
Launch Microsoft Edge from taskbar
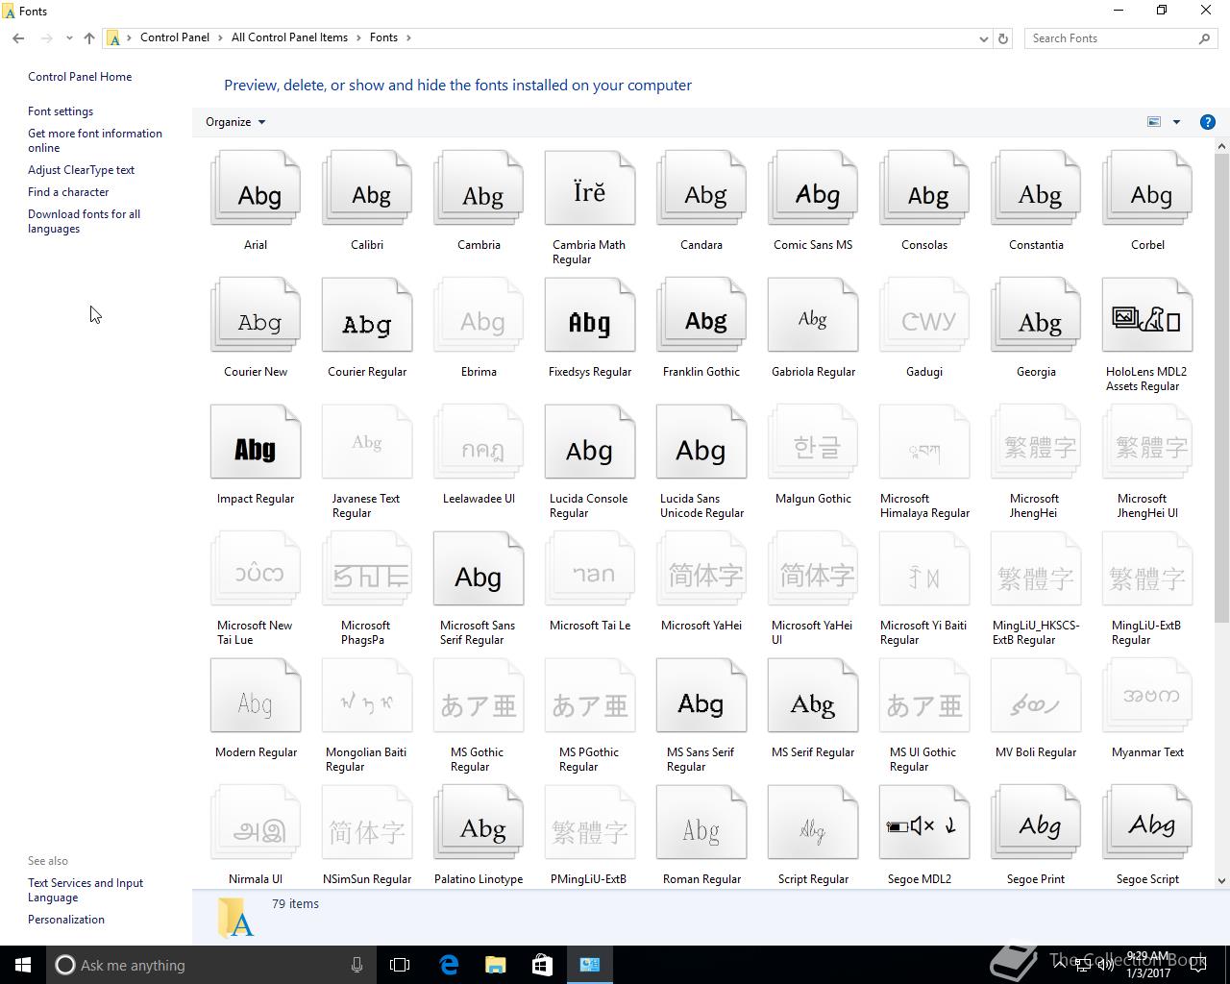449,965
